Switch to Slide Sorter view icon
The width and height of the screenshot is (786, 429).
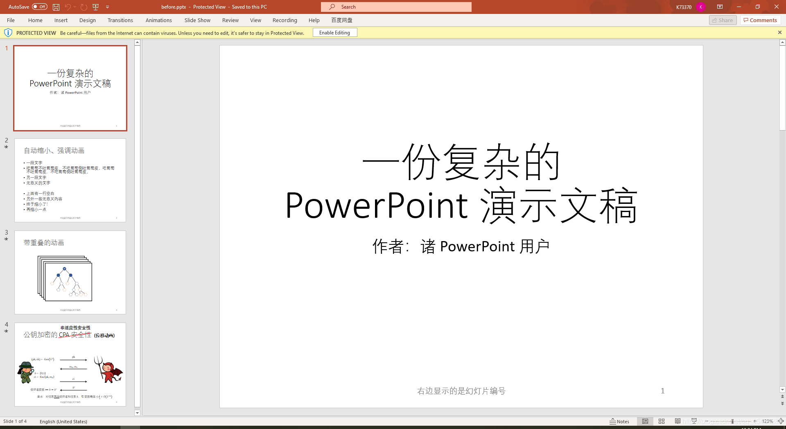click(662, 421)
